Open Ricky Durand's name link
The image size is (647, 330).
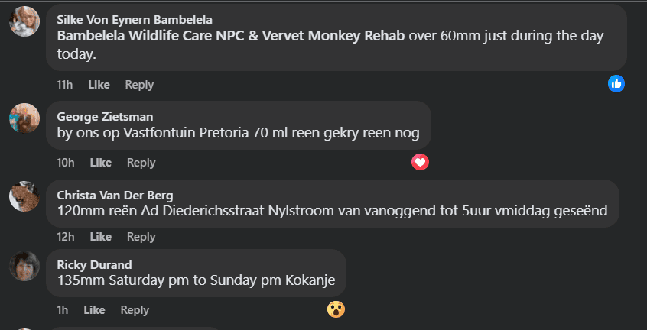pos(93,264)
